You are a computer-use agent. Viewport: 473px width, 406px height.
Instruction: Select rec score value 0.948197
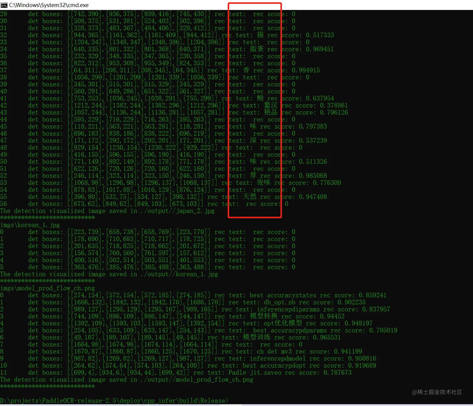(x=359, y=323)
